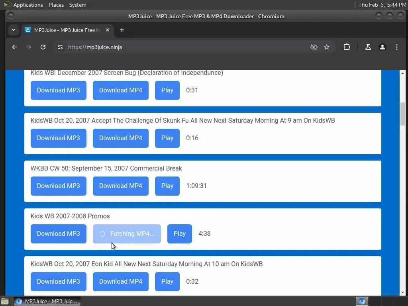The image size is (408, 306).
Task: Open the site information icon in the address bar
Action: click(60, 47)
